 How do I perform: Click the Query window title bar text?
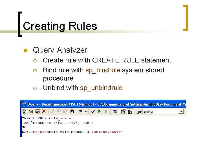click(x=107, y=104)
